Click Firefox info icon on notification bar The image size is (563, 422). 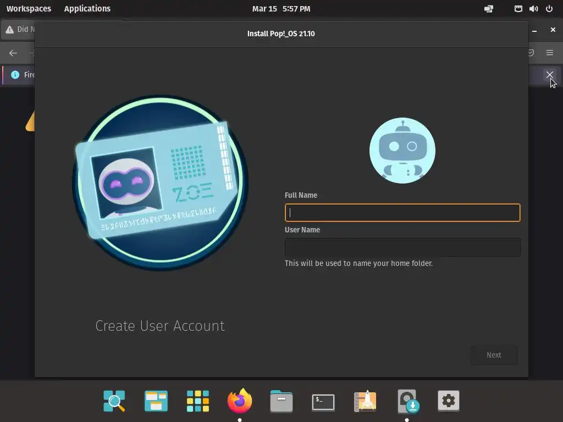15,75
